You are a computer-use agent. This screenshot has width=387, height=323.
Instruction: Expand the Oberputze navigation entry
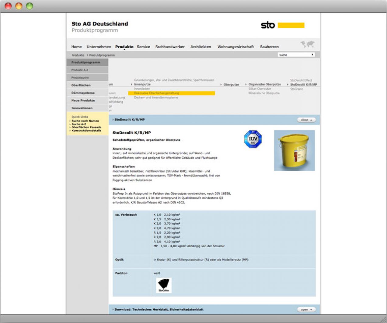coord(231,85)
